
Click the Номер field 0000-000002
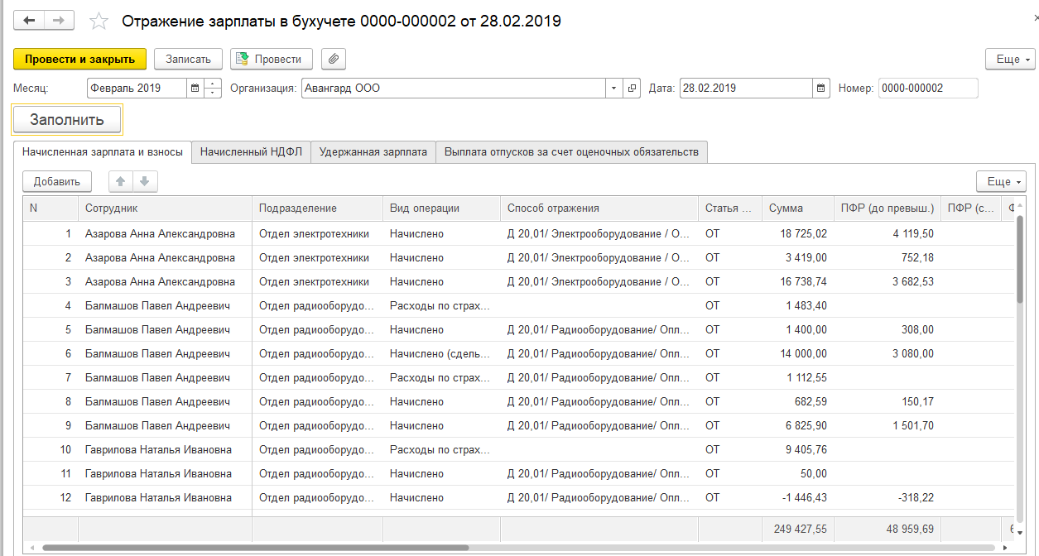[928, 88]
